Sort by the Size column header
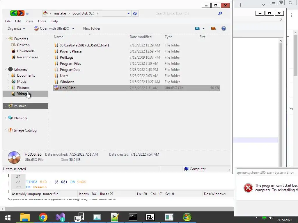298x223 pixels. [203, 37]
